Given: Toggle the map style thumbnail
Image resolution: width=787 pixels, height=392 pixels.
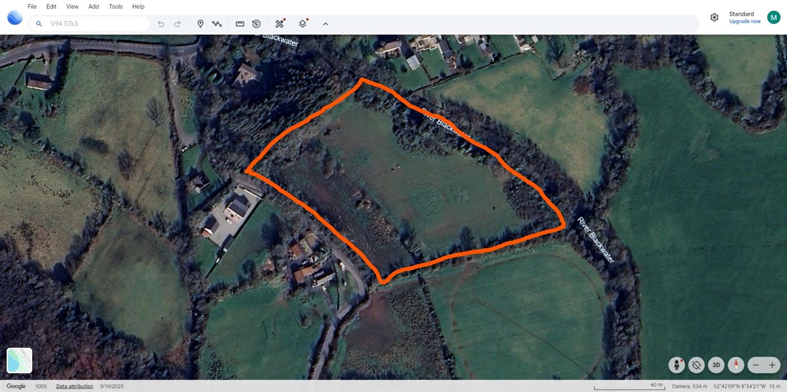Looking at the screenshot, I should click(20, 361).
